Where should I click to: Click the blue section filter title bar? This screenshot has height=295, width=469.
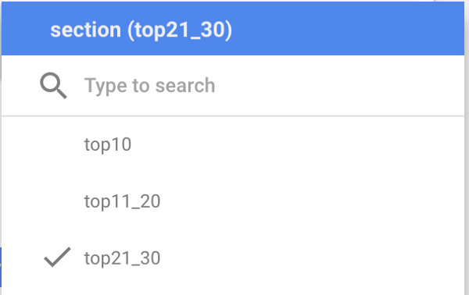tap(233, 29)
